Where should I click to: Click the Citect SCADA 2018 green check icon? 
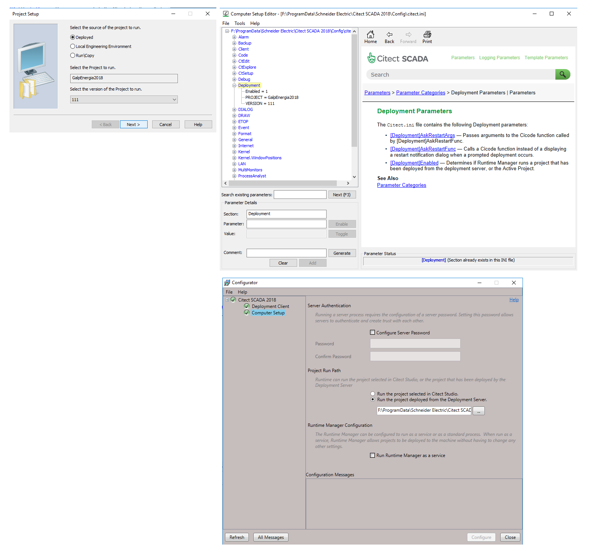click(233, 300)
